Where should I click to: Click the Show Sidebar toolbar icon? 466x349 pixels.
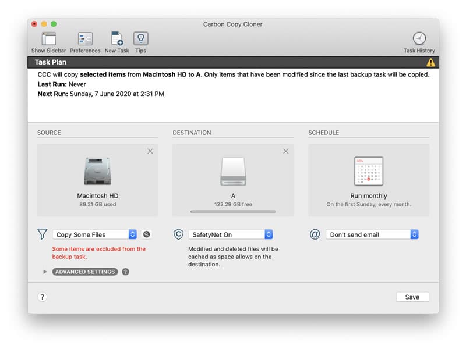(x=49, y=39)
